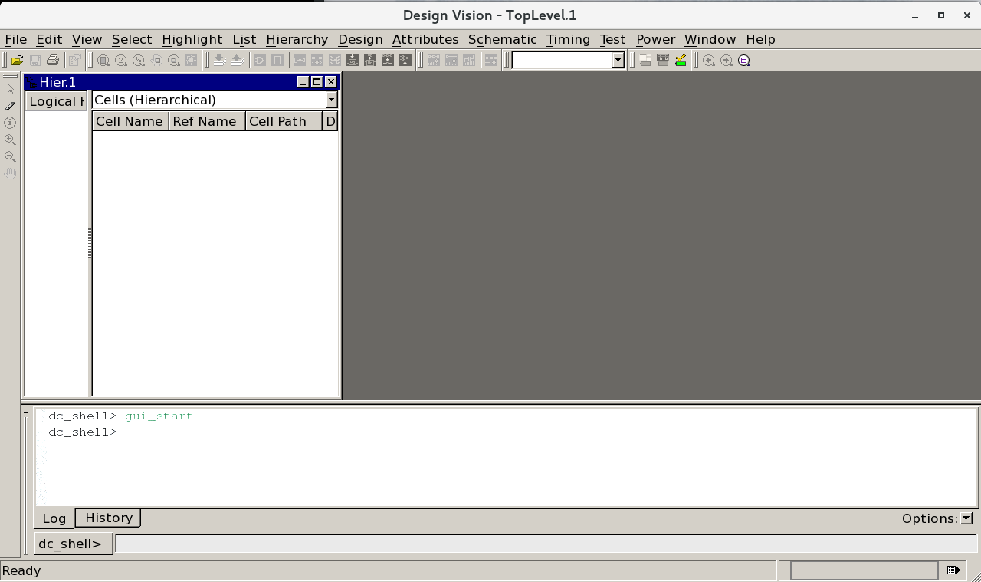The image size is (981, 582).
Task: Open the Timing menu
Action: (568, 39)
